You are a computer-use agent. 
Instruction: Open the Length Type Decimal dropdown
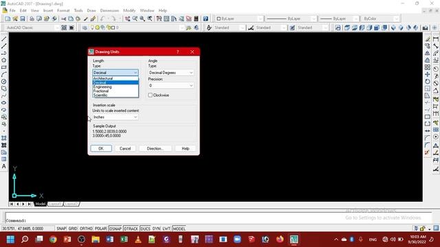115,73
